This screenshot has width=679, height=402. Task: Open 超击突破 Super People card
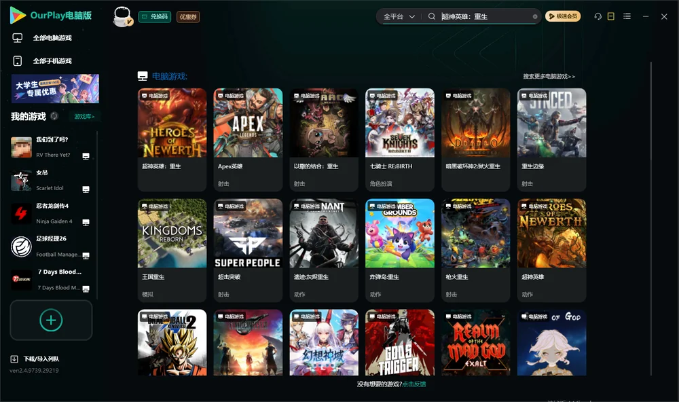(x=248, y=250)
